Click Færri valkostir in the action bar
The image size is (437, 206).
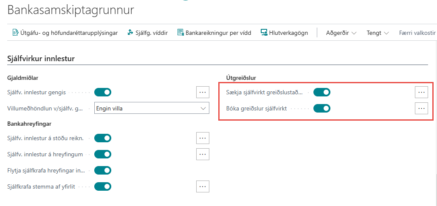click(x=417, y=33)
